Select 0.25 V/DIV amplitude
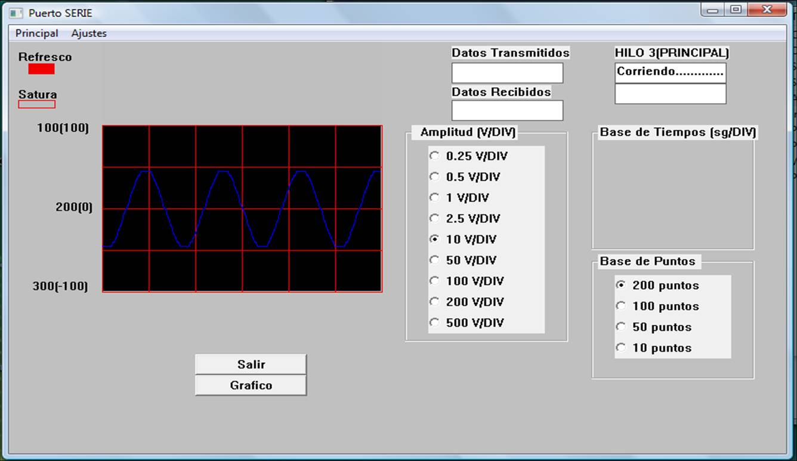The width and height of the screenshot is (797, 461). 469,156
